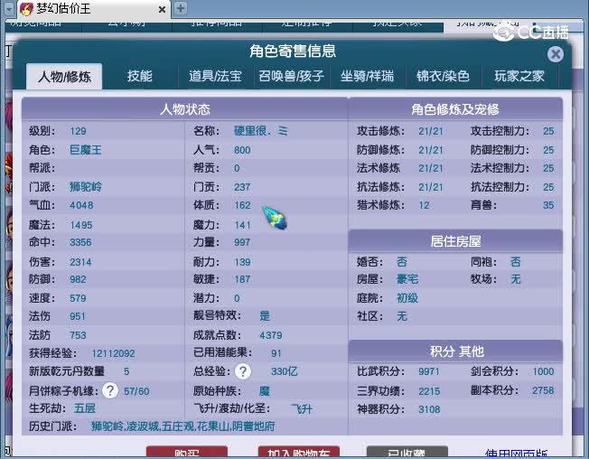This screenshot has width=589, height=459.
Task: Click the 梦幻估价王 tab favicon
Action: click(x=26, y=9)
